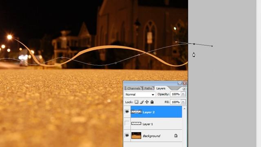Screen dimensions: 261x147
Task: Click the layers list scroll up arrow
Action: point(184,109)
